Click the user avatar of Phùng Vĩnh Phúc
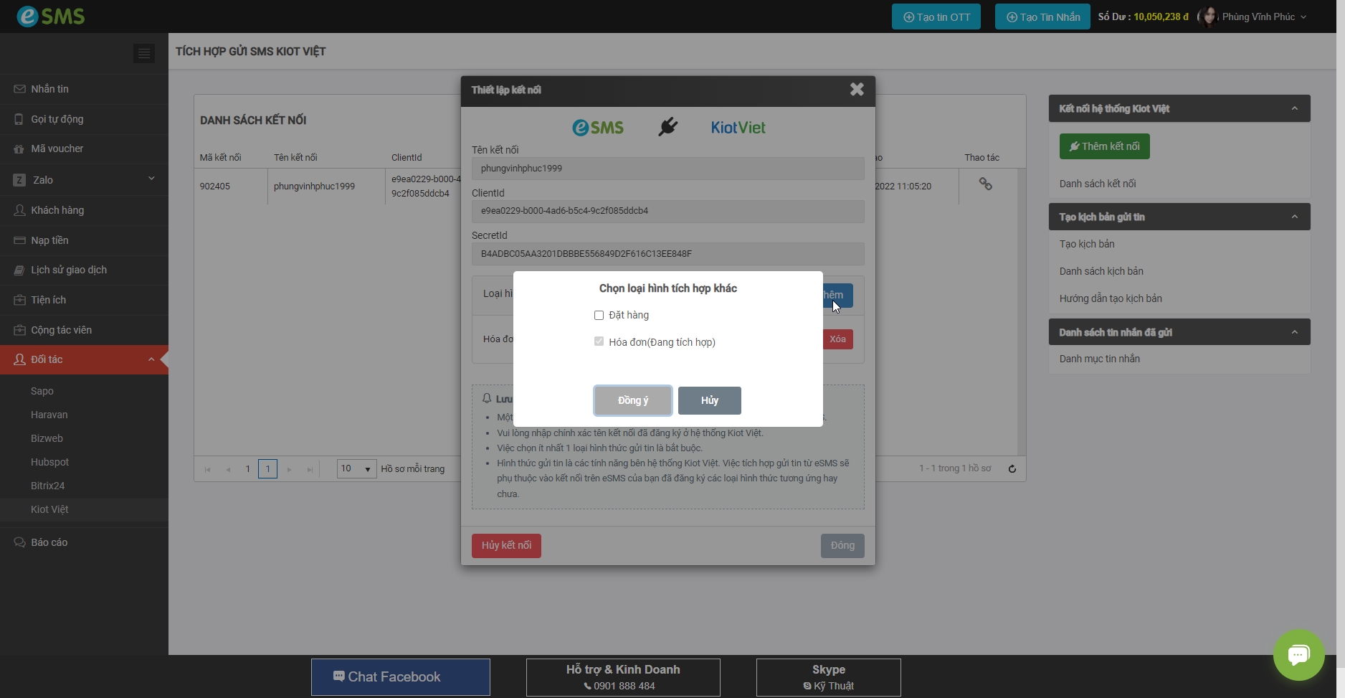The width and height of the screenshot is (1345, 698). (x=1208, y=16)
